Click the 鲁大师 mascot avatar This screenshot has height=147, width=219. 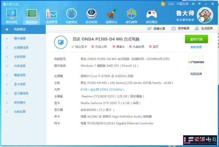coord(205,15)
